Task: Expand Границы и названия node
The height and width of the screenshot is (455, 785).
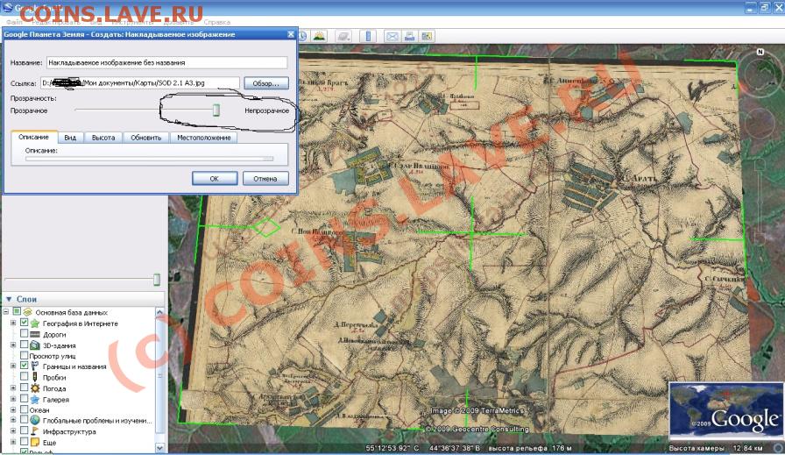Action: click(x=13, y=366)
